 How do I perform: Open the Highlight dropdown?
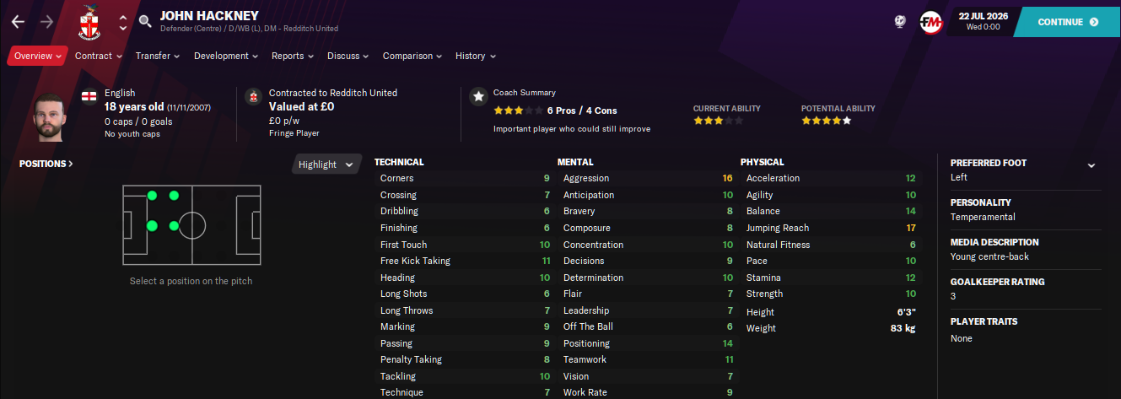coord(326,164)
